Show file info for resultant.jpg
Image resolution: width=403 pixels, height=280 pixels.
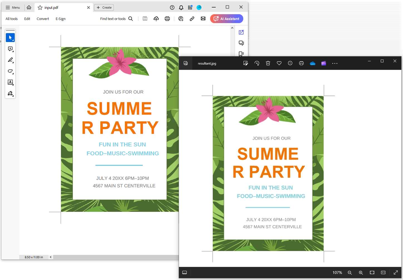tap(290, 63)
